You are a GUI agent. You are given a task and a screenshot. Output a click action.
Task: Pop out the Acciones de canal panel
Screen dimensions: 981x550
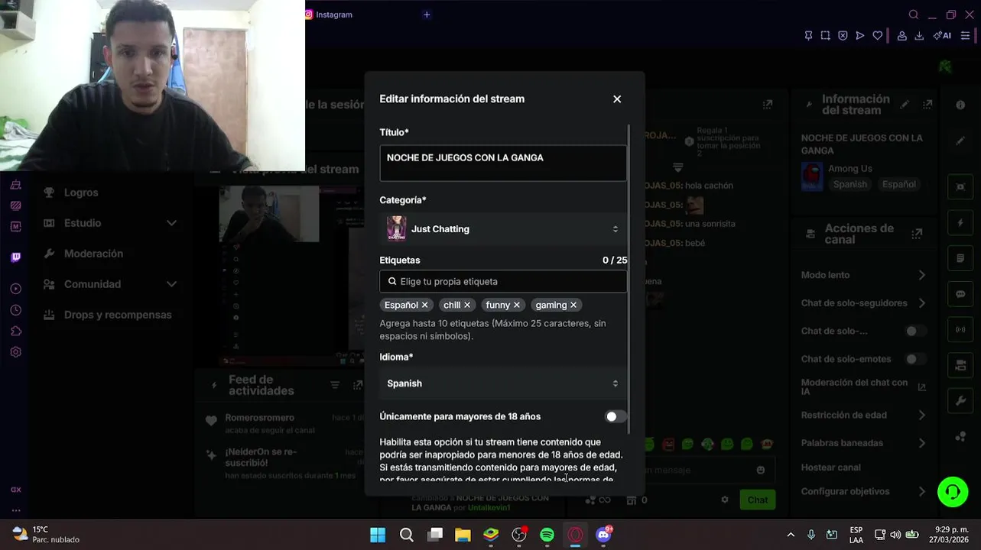click(917, 234)
